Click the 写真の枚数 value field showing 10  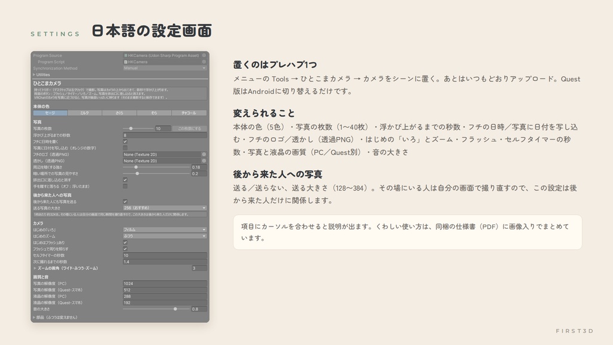tap(163, 128)
